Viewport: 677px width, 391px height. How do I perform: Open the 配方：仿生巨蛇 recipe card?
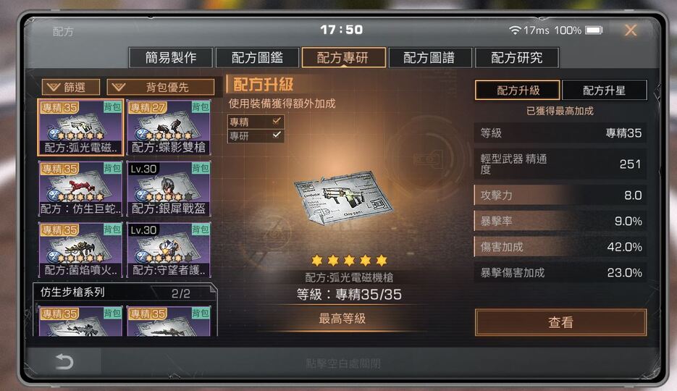81,188
